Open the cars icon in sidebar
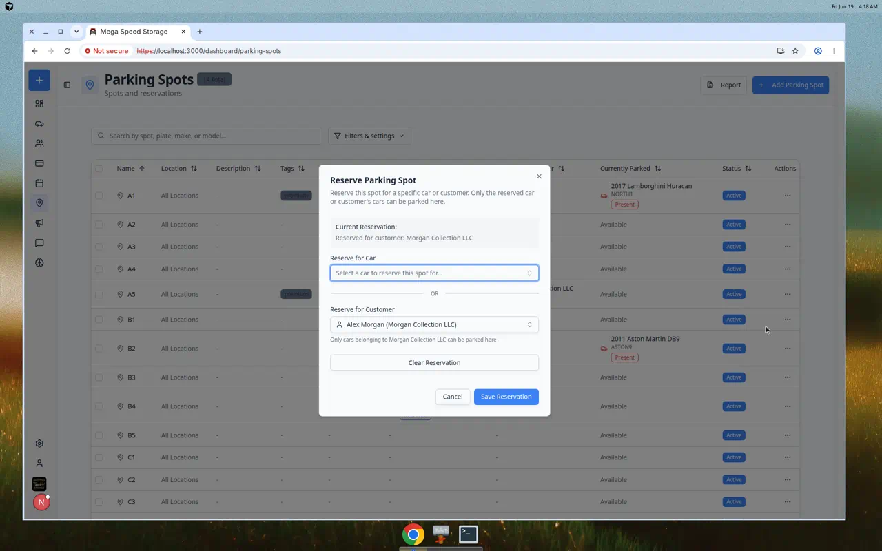This screenshot has height=551, width=882. tap(39, 124)
